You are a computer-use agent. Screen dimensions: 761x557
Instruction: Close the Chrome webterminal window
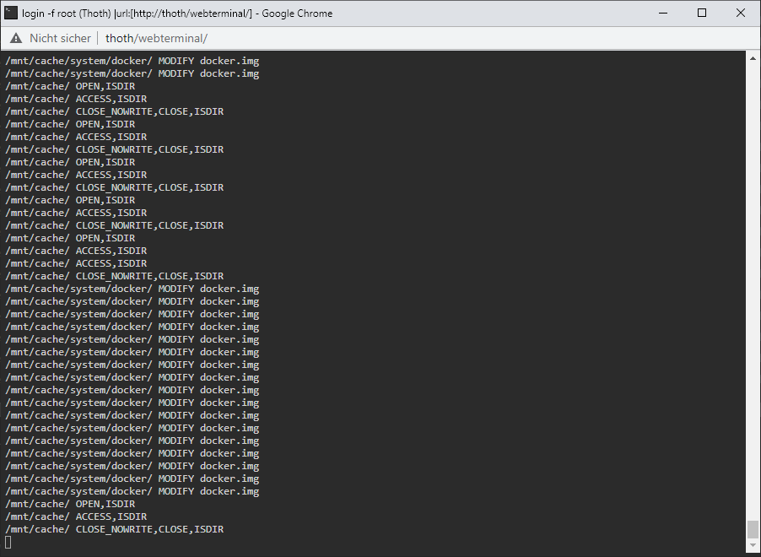pyautogui.click(x=741, y=14)
